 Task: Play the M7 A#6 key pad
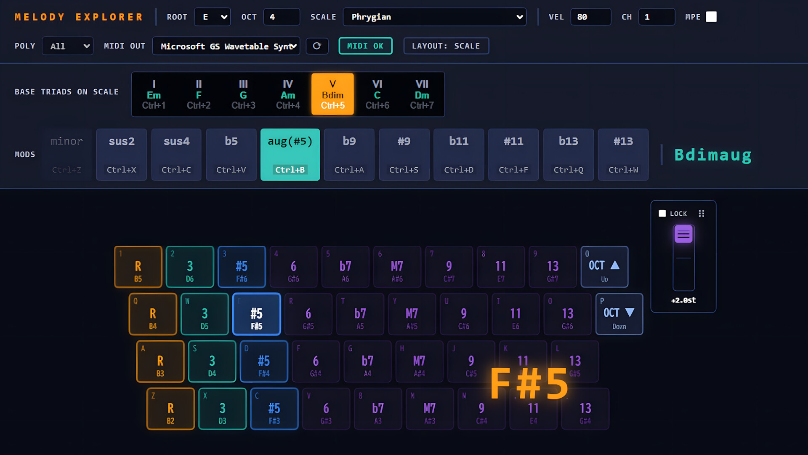click(397, 267)
